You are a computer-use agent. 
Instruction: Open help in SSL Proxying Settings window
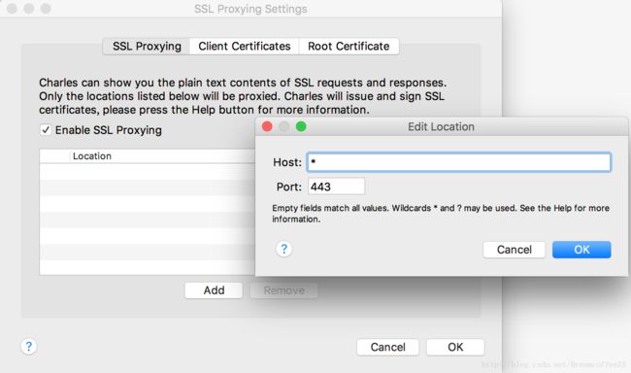(x=28, y=347)
